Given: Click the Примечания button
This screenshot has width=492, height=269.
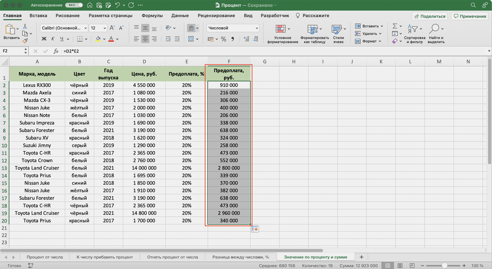Looking at the screenshot, I should tap(470, 16).
